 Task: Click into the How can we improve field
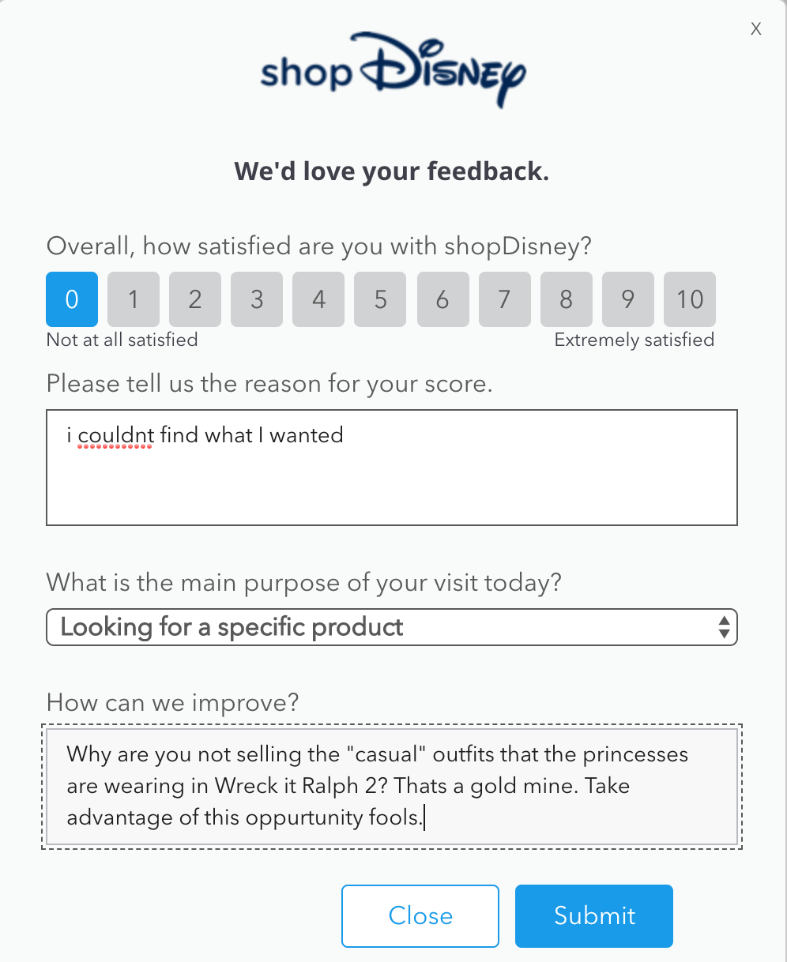(392, 787)
